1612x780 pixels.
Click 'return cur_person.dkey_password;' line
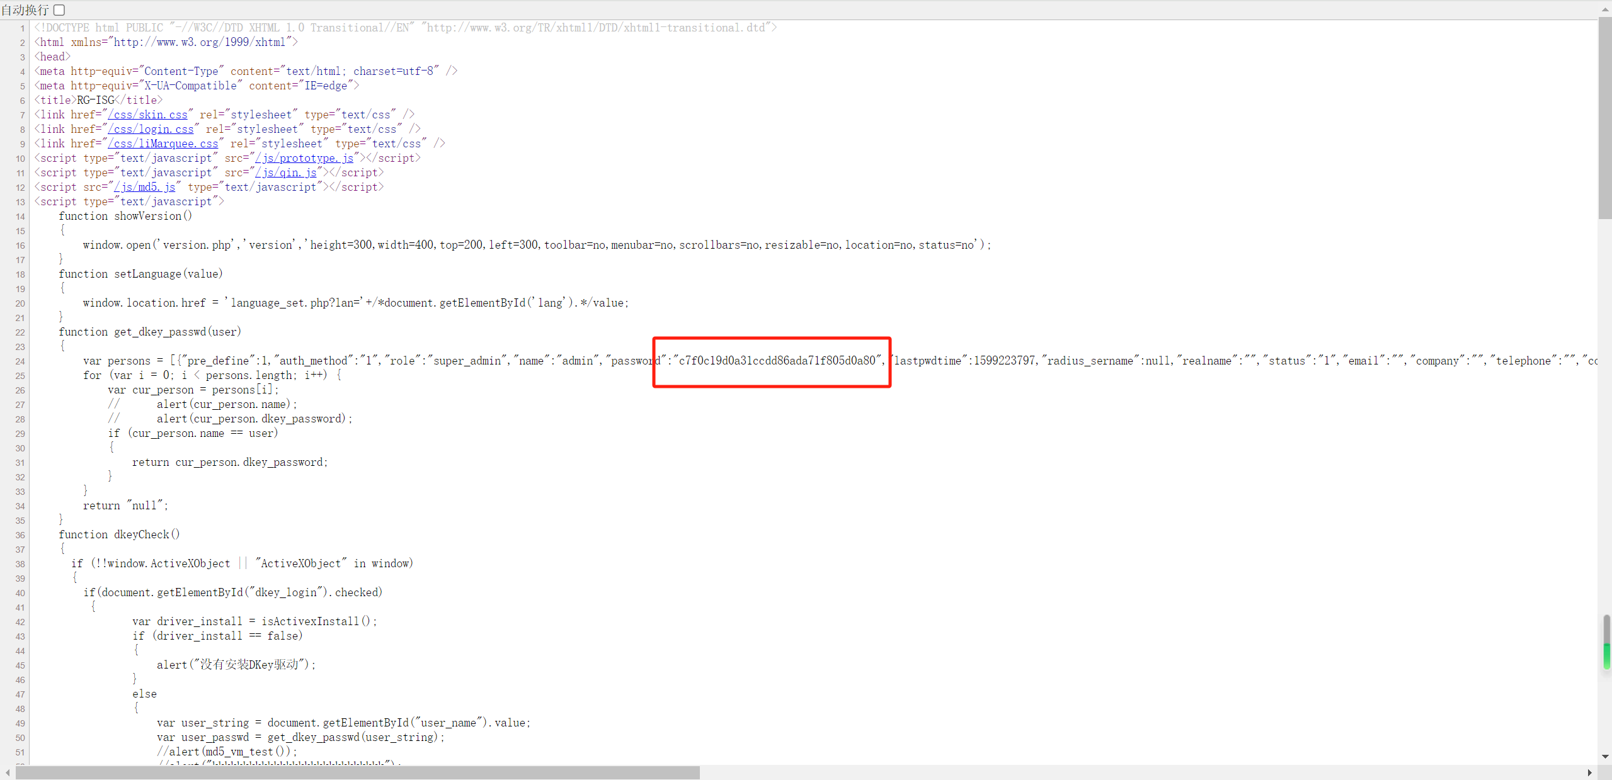pyautogui.click(x=230, y=462)
